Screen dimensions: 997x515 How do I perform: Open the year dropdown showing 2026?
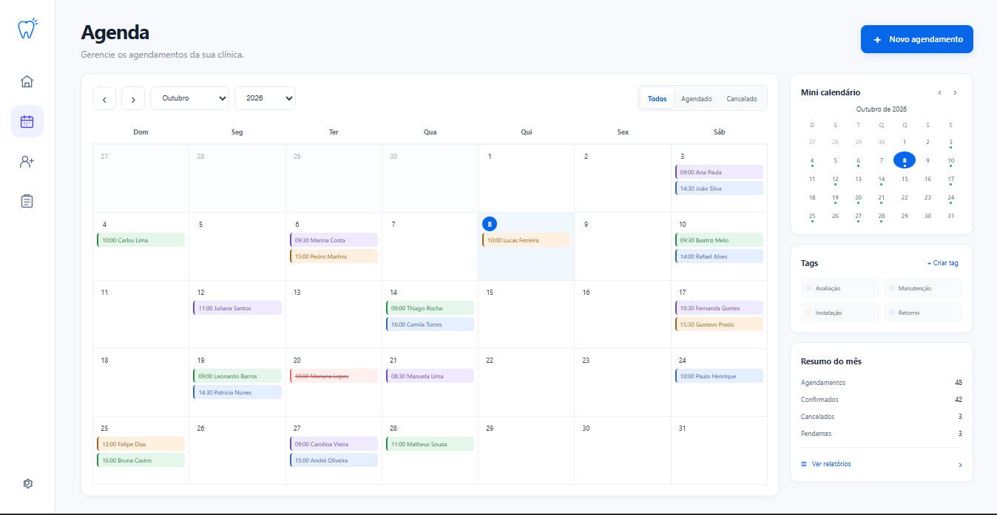pyautogui.click(x=265, y=98)
